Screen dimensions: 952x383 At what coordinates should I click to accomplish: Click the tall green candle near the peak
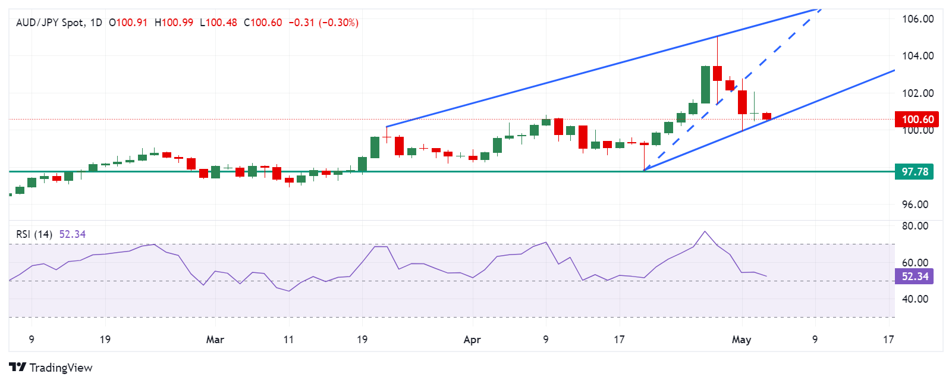pyautogui.click(x=705, y=84)
